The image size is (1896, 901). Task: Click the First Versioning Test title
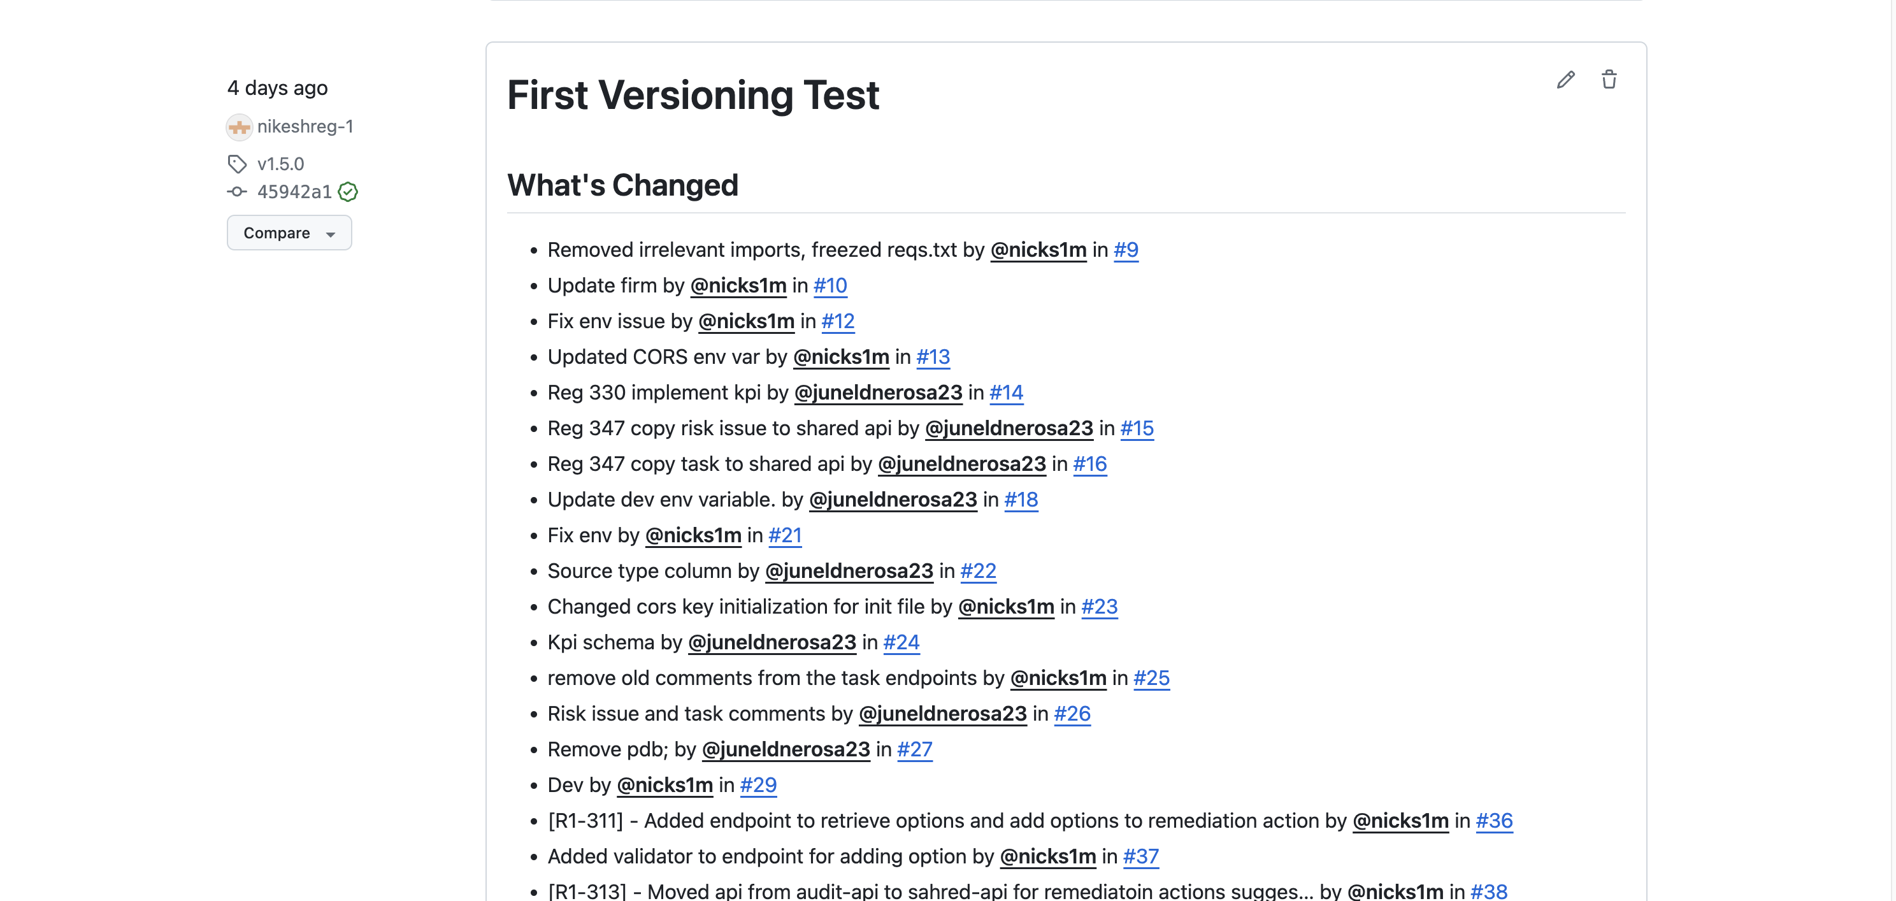[x=693, y=95]
